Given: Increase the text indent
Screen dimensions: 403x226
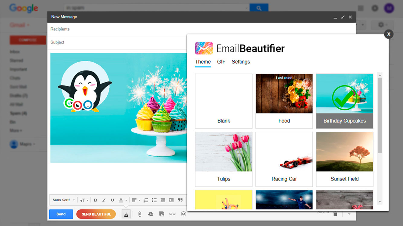Looking at the screenshot, I should click(x=171, y=200).
